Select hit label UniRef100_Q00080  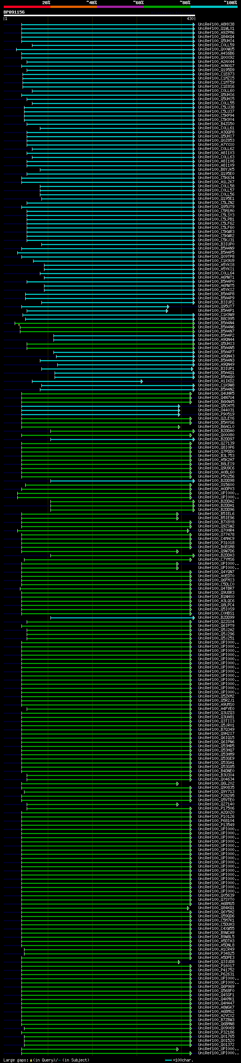[x=216, y=435]
